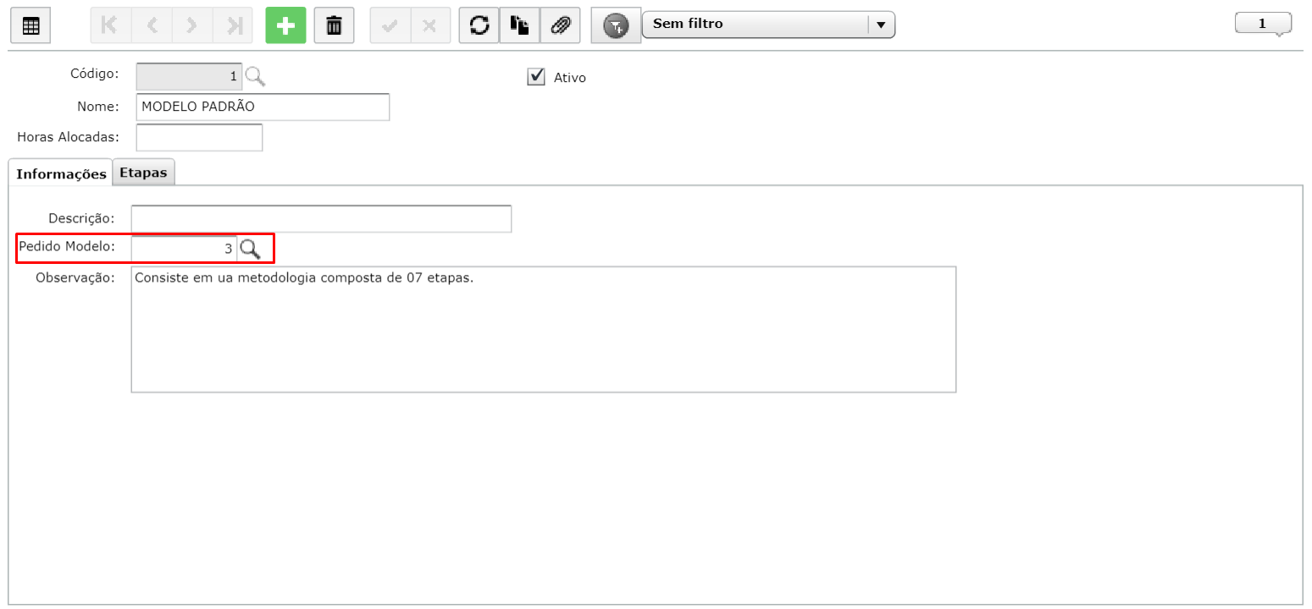The image size is (1312, 609).
Task: Expand the Sem filtro dropdown
Action: [x=881, y=25]
